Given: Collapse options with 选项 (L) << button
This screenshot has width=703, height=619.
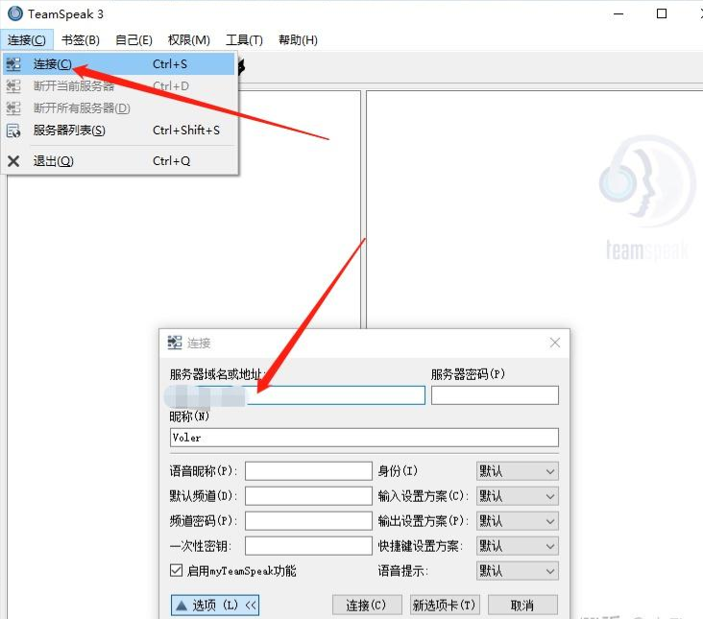Looking at the screenshot, I should point(215,606).
